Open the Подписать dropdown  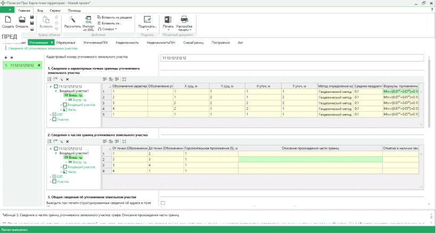click(147, 27)
